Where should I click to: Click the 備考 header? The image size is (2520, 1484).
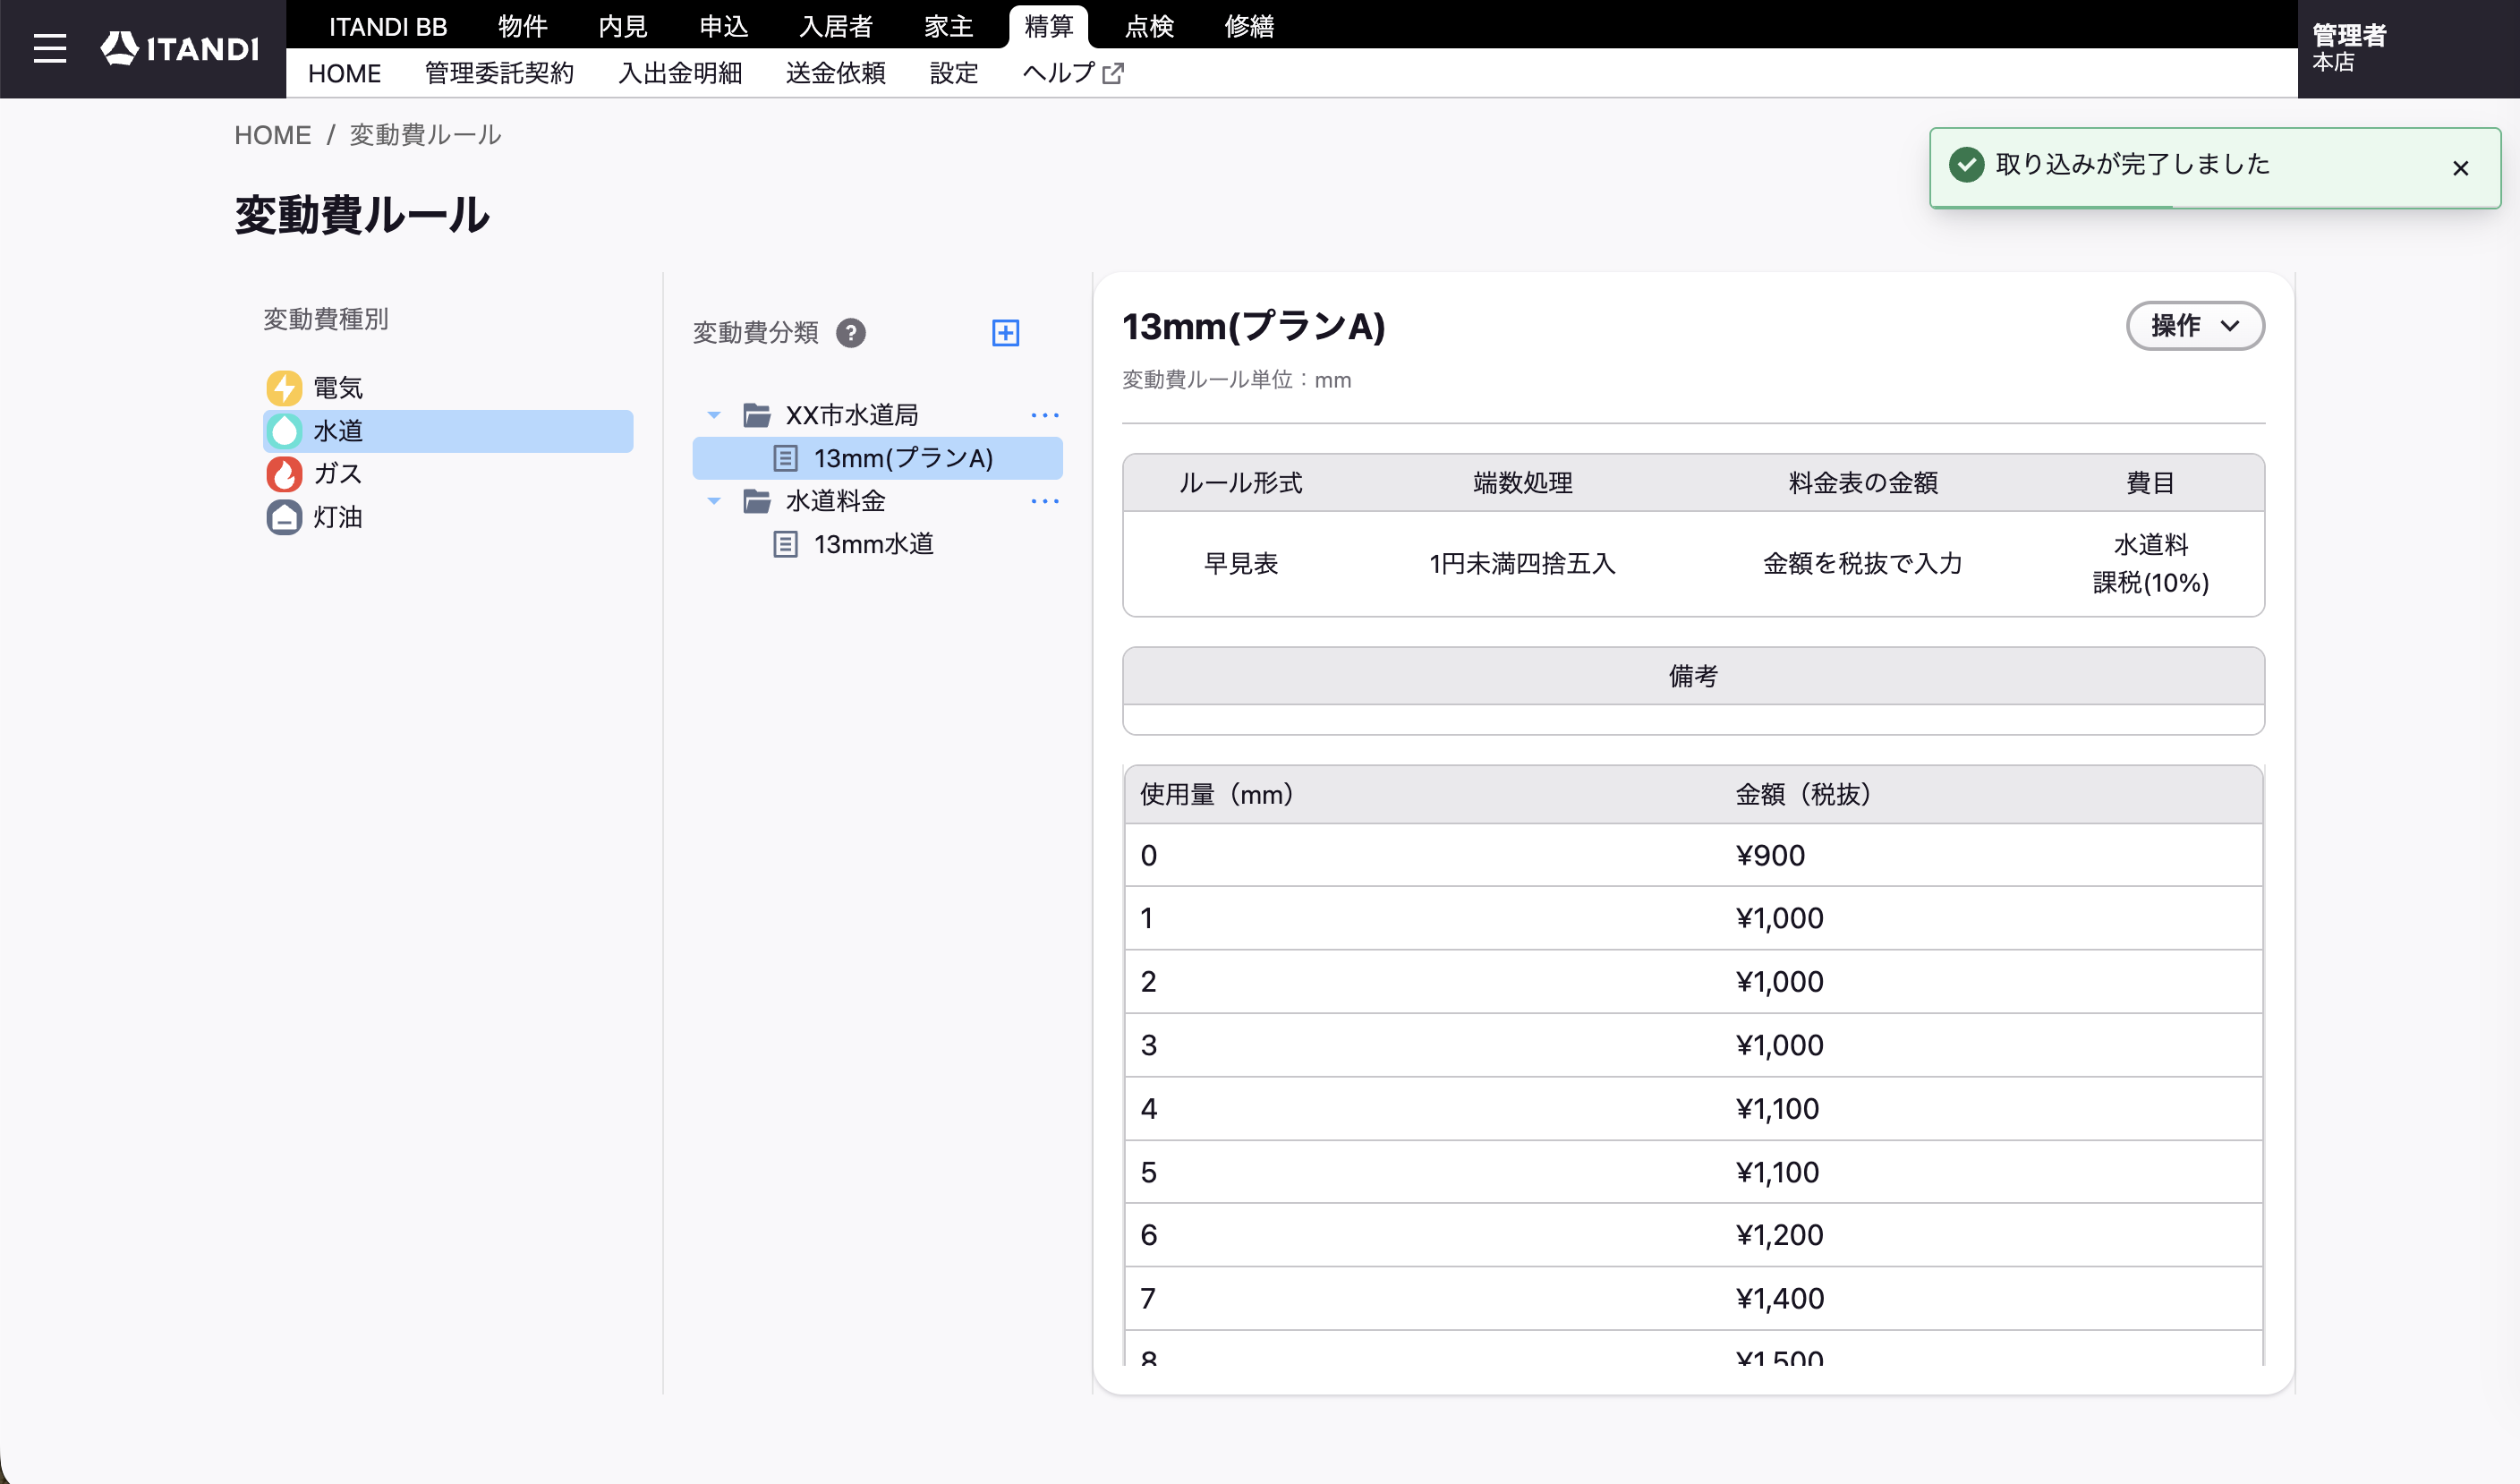pos(1693,676)
